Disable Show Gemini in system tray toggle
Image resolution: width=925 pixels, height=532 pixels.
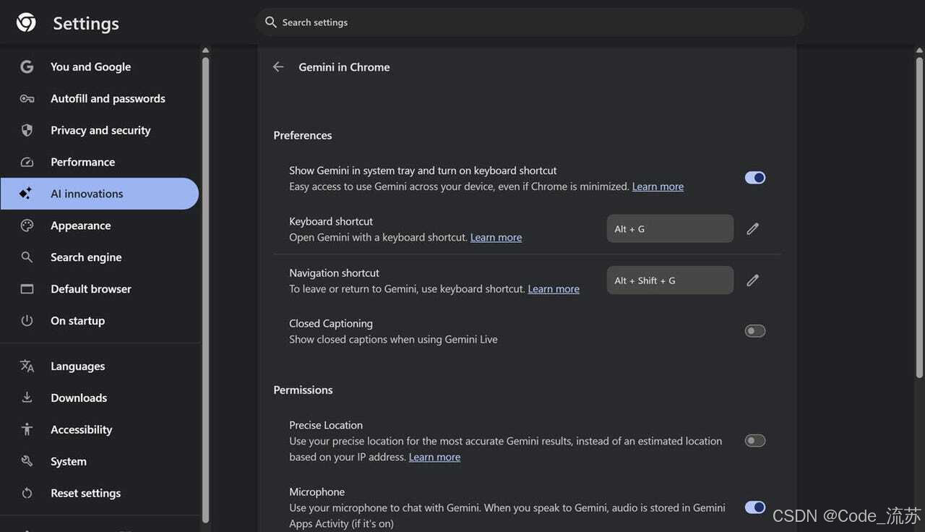[755, 178]
